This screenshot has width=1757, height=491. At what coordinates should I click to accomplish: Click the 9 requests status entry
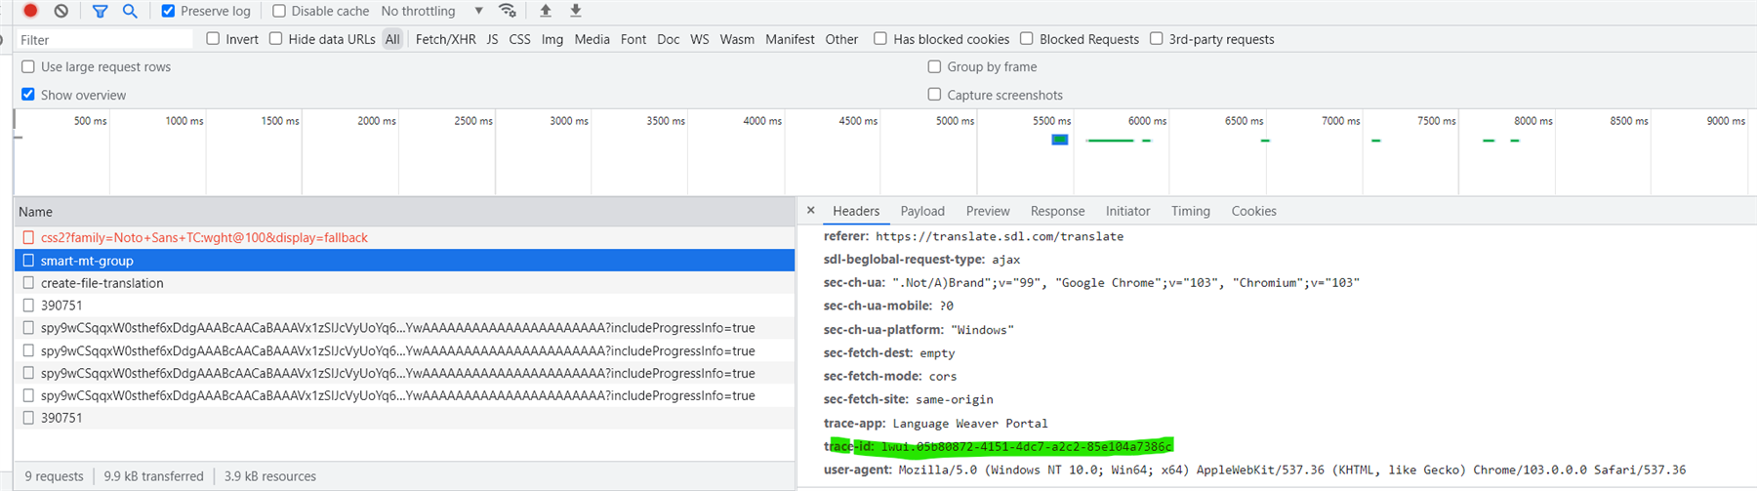(x=54, y=476)
